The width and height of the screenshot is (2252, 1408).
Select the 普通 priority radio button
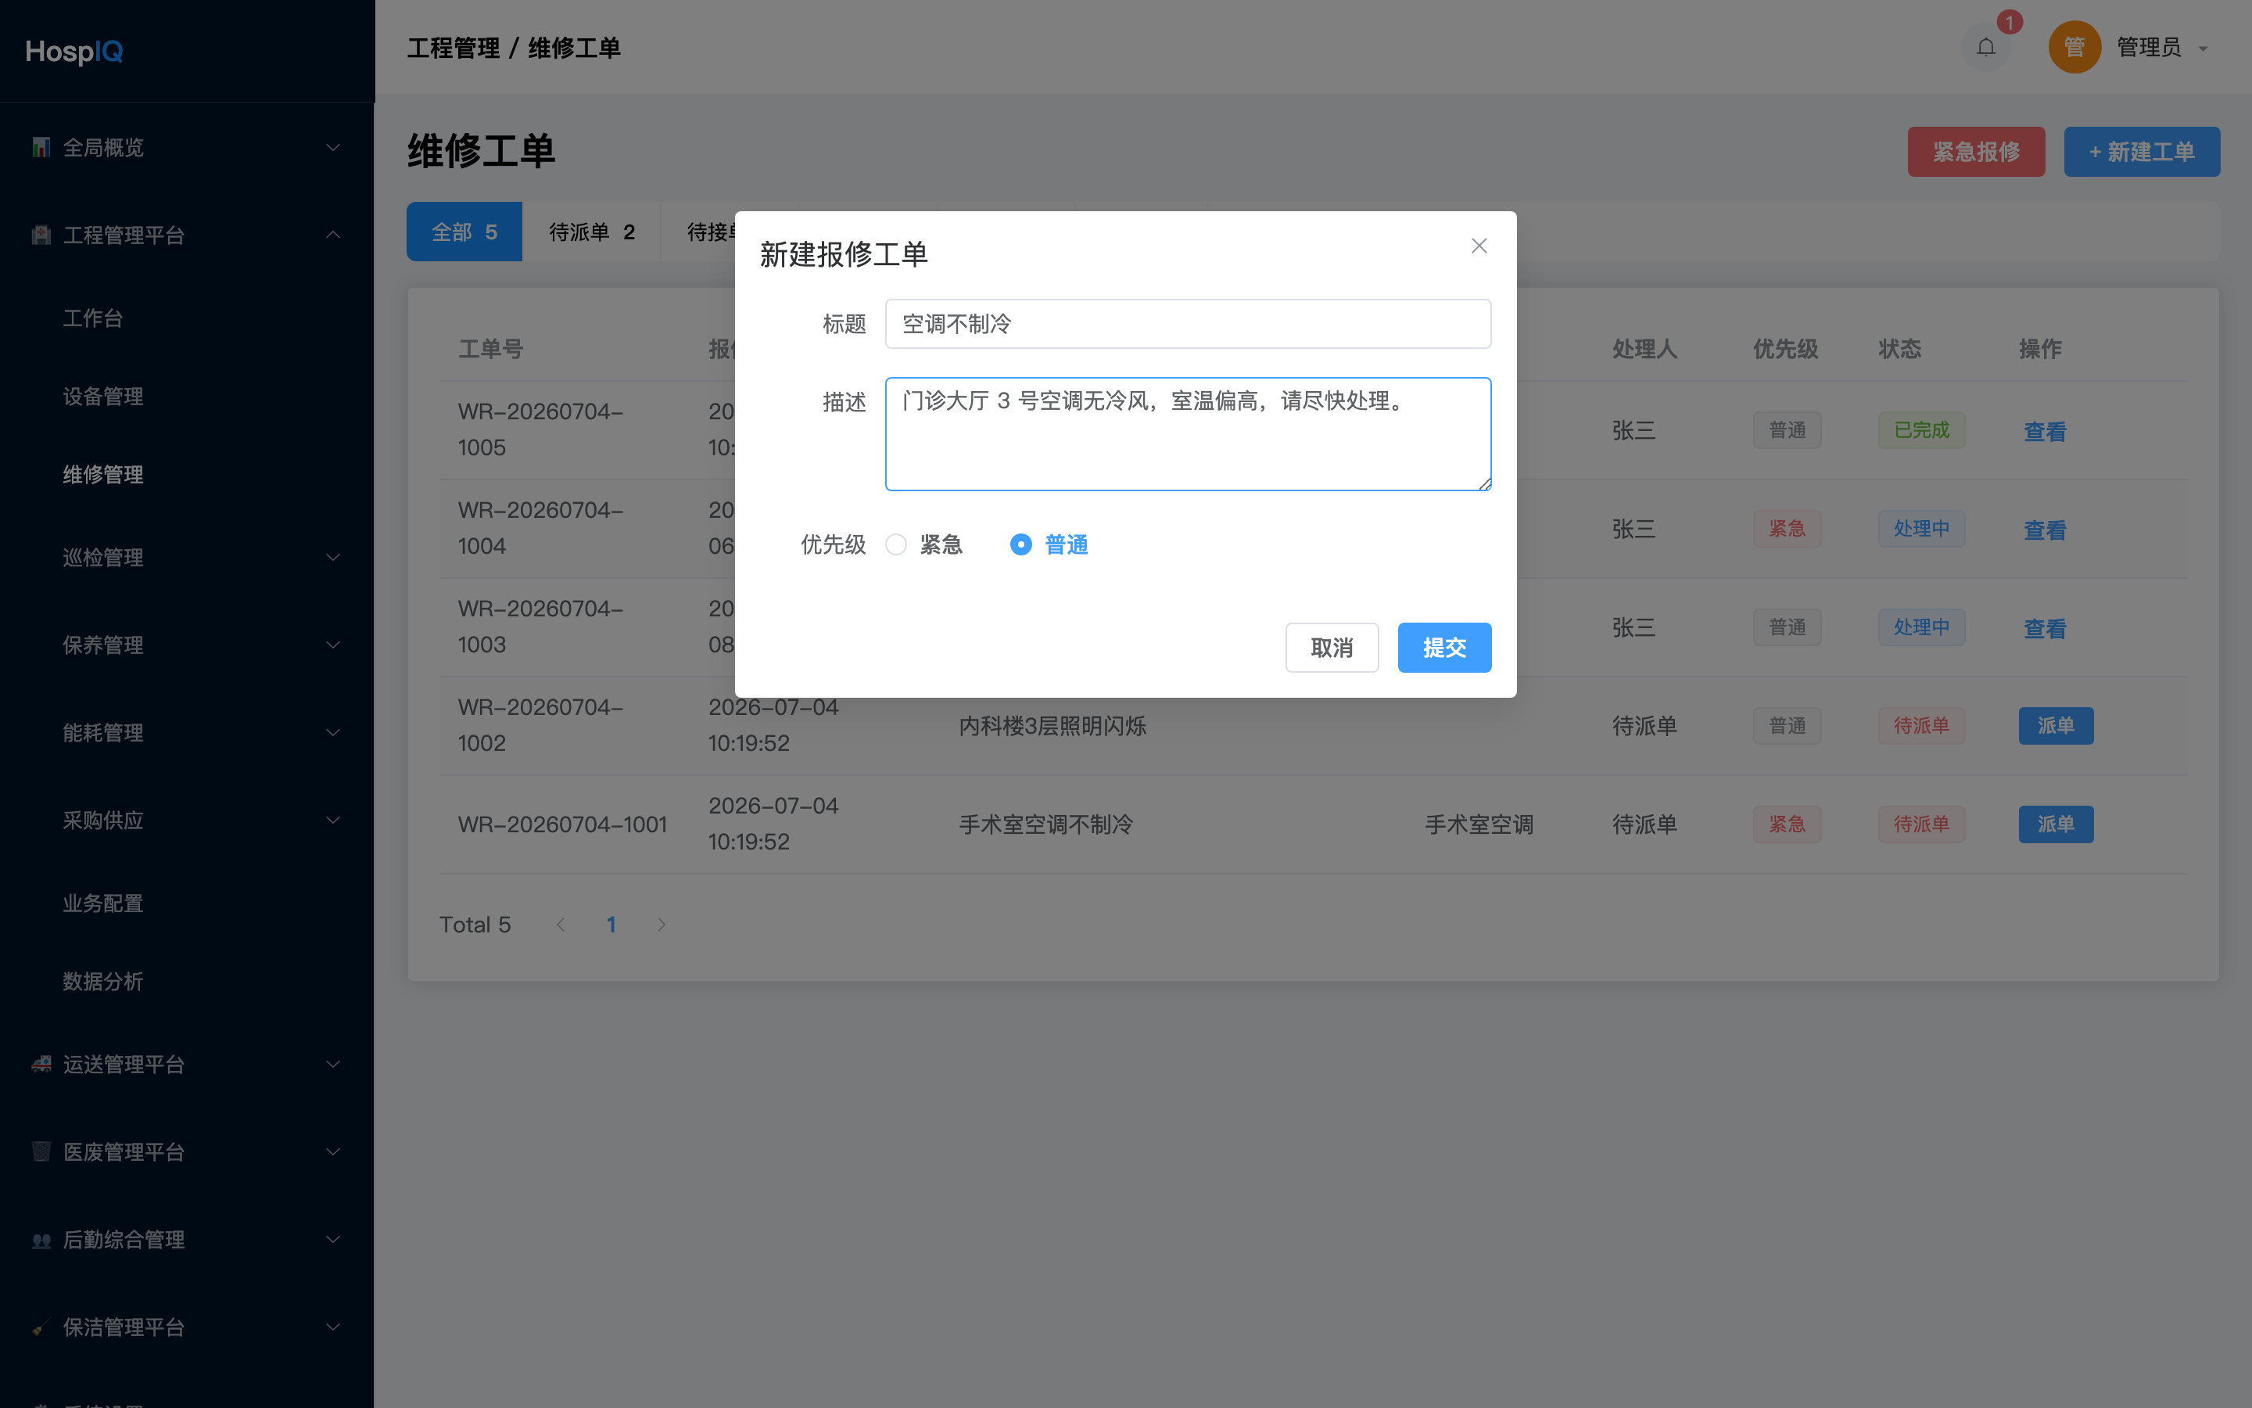(1021, 544)
